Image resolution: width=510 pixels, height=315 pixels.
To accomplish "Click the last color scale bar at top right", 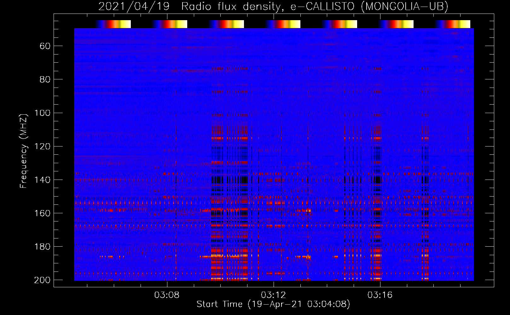I will pos(453,24).
